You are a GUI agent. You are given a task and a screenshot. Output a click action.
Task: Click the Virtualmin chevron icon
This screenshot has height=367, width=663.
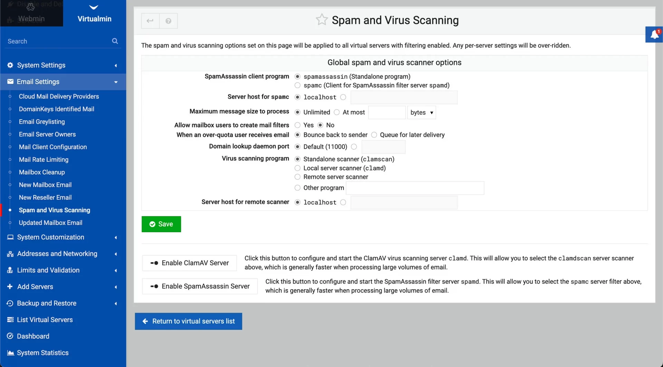(x=94, y=7)
